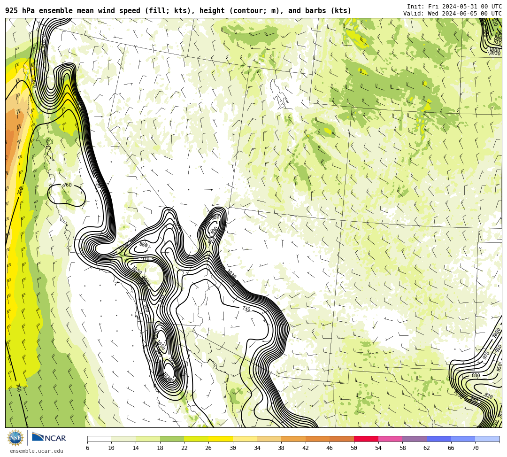Image resolution: width=507 pixels, height=457 pixels.
Task: Click the colorbar tick label 58
Action: tap(403, 448)
